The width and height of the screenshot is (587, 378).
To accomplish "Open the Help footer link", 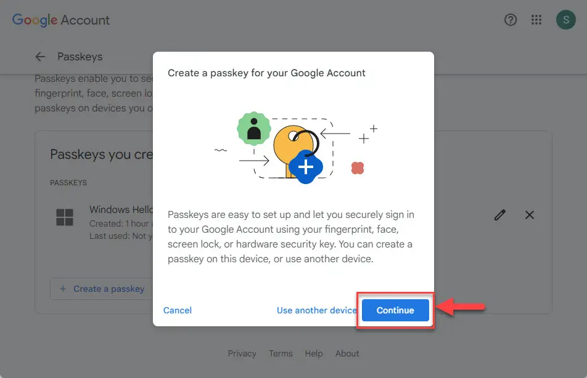I will coord(314,353).
